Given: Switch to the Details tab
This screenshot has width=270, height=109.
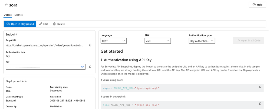Looking at the screenshot, I should tap(8, 15).
